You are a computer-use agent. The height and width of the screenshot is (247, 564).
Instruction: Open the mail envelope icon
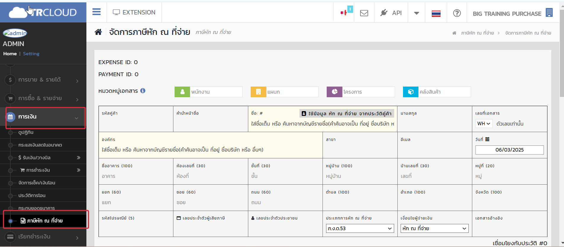pos(364,13)
